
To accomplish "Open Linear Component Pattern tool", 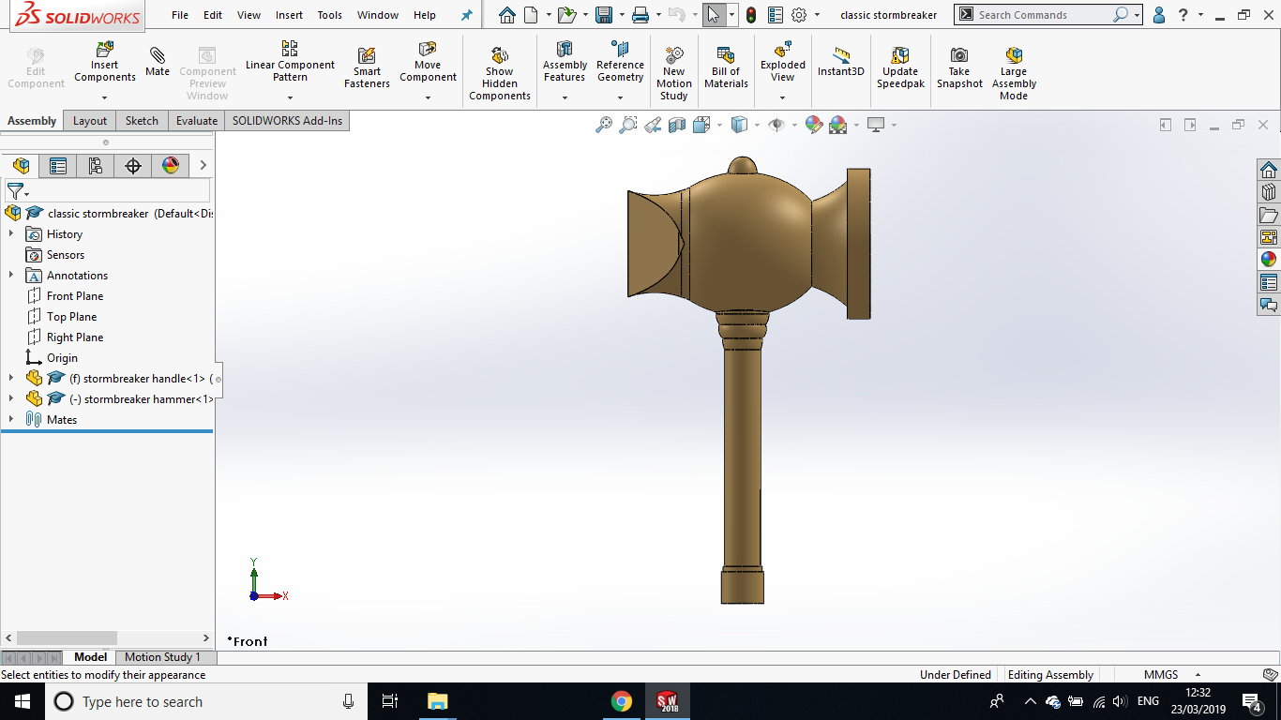I will (290, 62).
